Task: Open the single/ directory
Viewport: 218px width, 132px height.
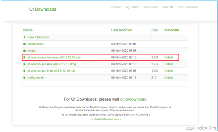Action: point(32,51)
